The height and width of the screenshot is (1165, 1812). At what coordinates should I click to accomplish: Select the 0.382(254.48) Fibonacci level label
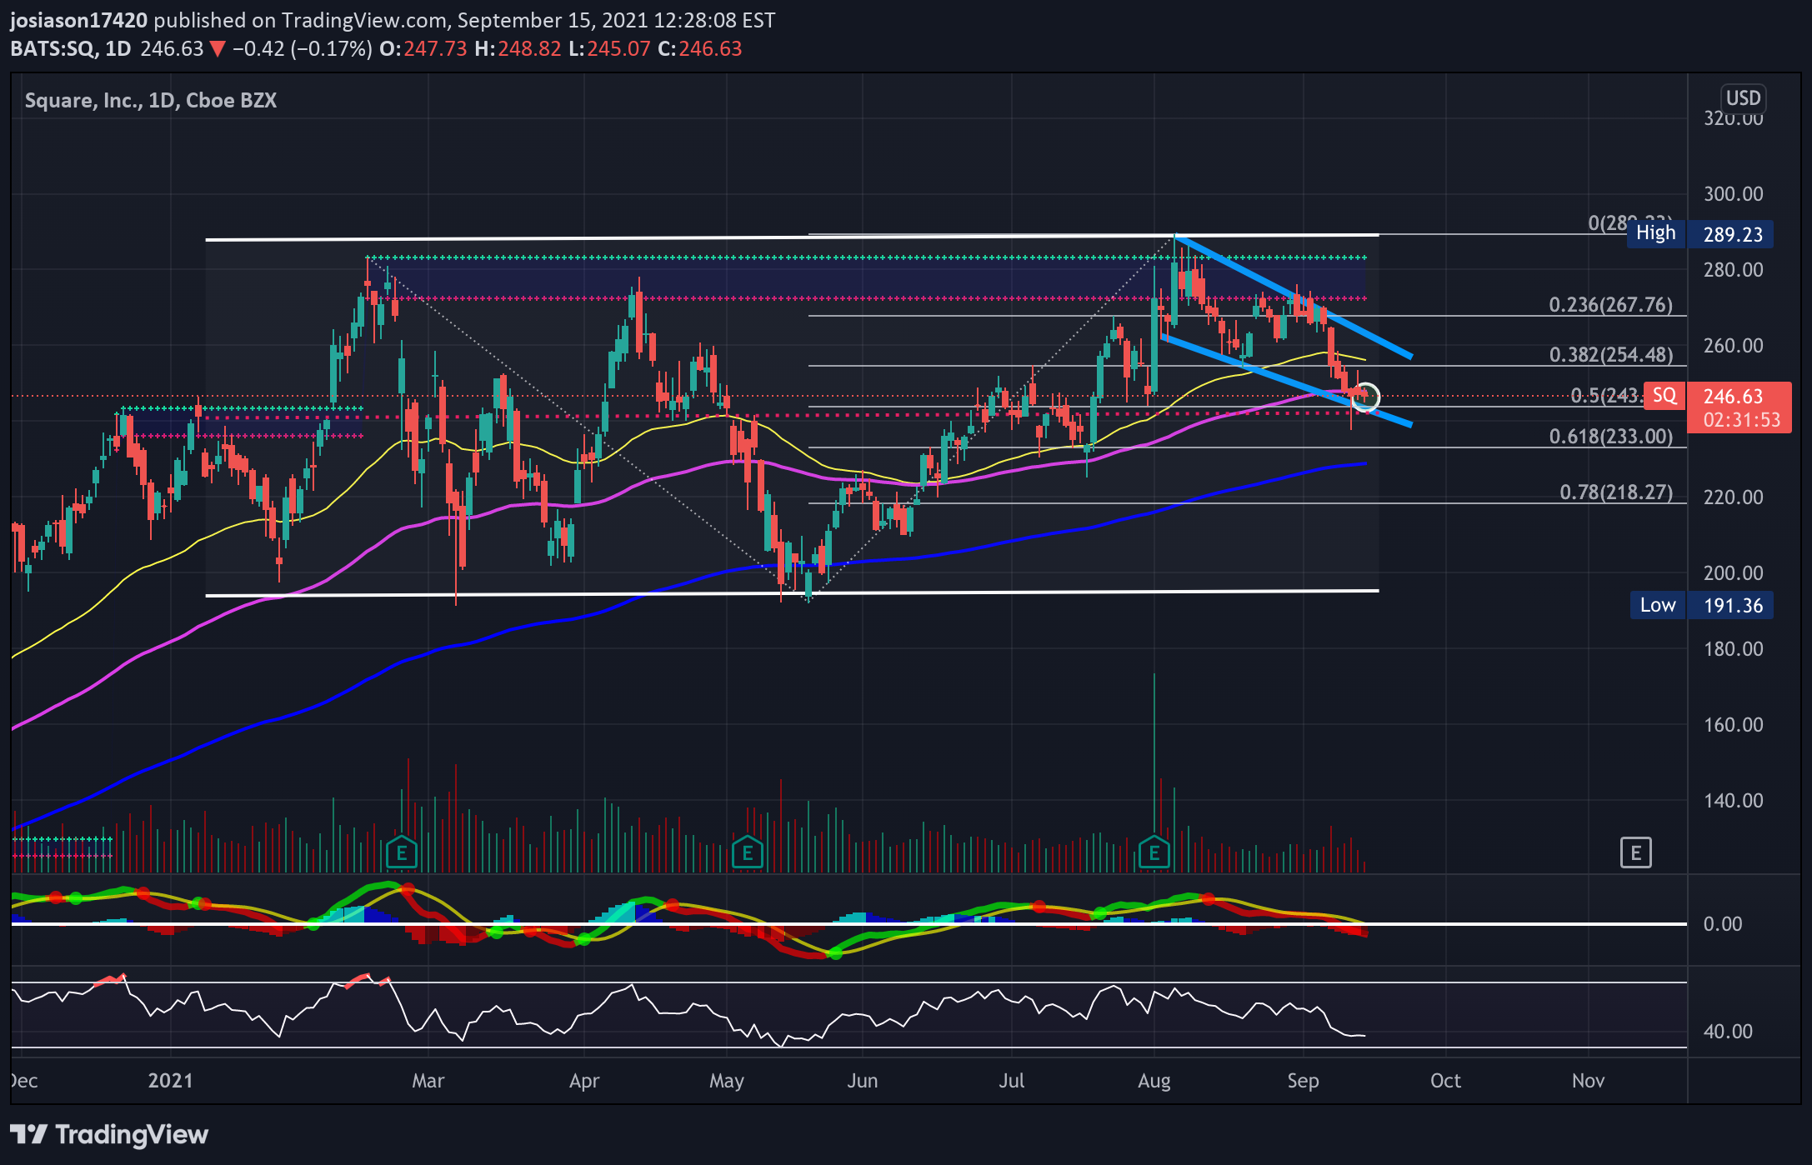pos(1610,355)
